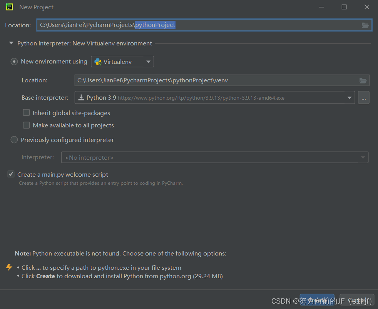This screenshot has width=378, height=309.
Task: Open folder browser for project location
Action: pyautogui.click(x=365, y=25)
